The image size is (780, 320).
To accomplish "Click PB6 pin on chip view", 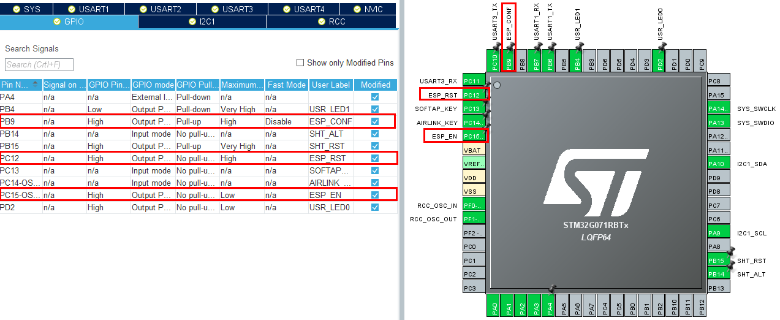I will pos(550,59).
